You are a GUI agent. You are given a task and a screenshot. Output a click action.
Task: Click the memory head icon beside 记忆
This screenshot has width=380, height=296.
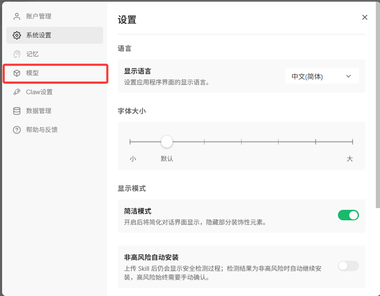click(17, 54)
